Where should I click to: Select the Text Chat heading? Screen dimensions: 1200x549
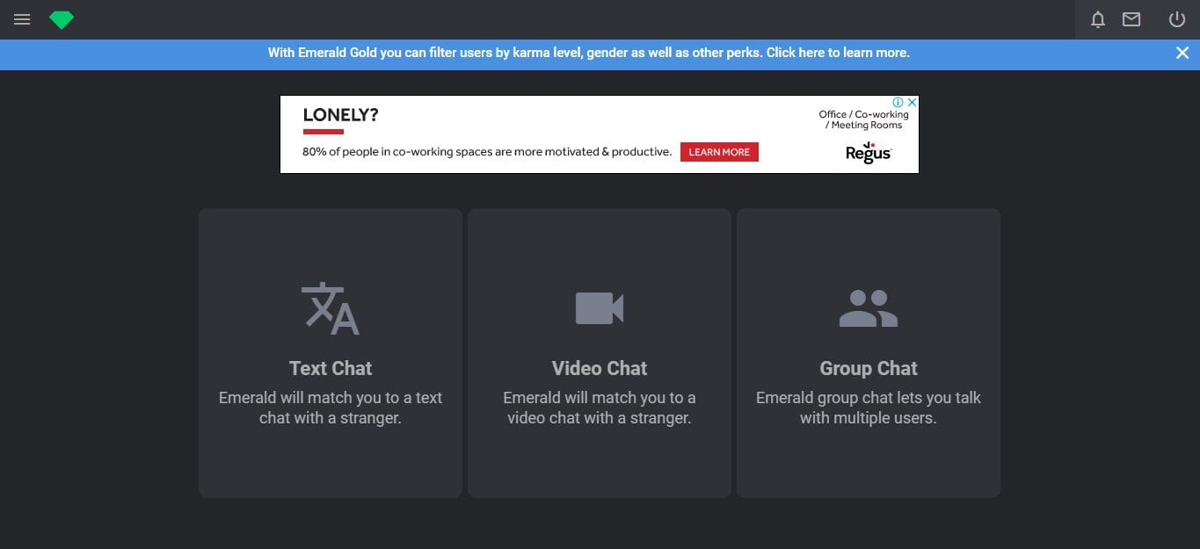click(331, 368)
